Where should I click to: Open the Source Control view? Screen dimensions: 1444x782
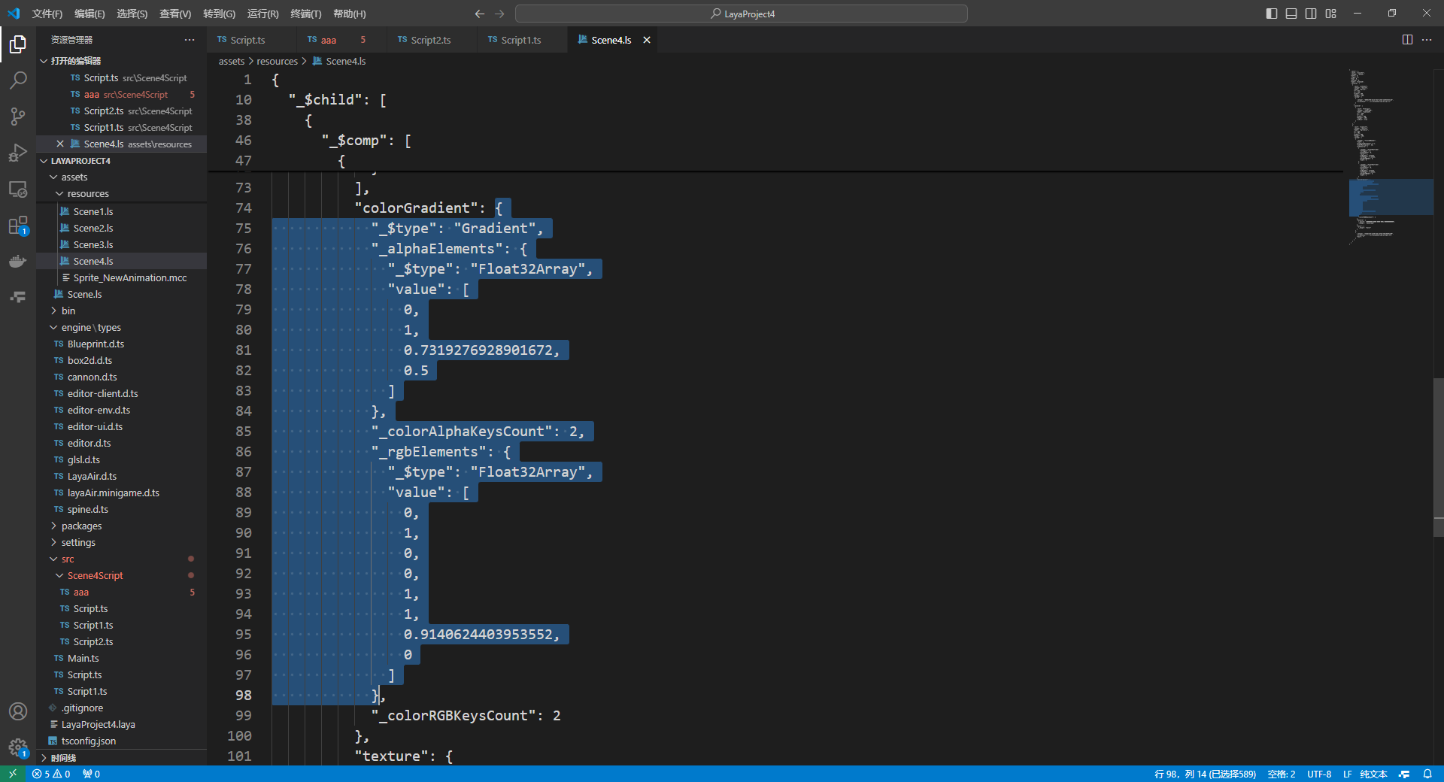[x=18, y=117]
